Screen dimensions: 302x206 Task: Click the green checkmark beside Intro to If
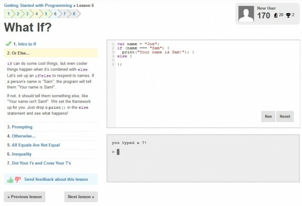(x=8, y=44)
